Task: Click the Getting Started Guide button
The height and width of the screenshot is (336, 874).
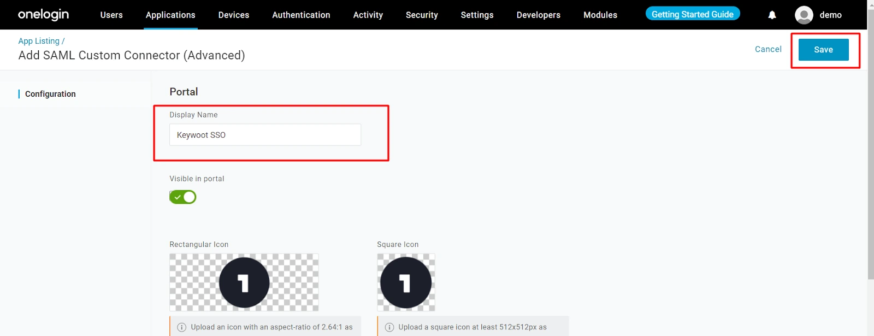Action: (x=693, y=14)
